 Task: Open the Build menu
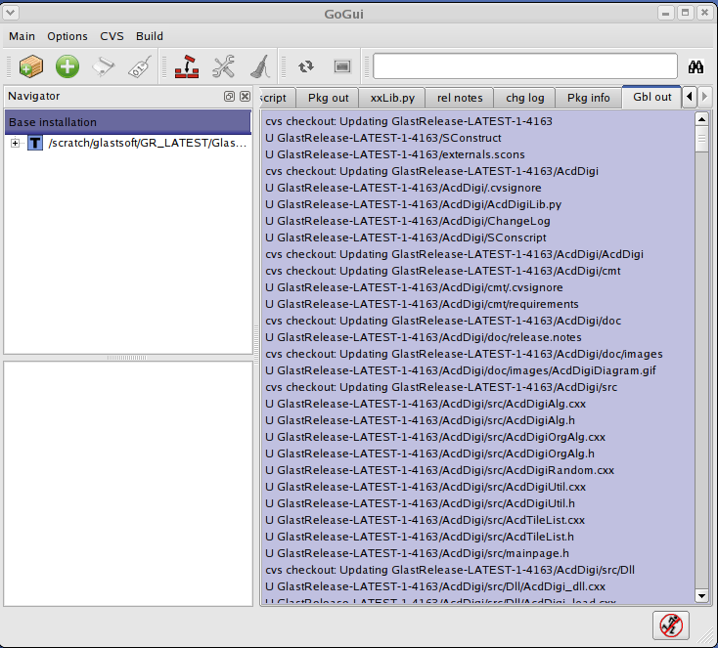coord(150,36)
